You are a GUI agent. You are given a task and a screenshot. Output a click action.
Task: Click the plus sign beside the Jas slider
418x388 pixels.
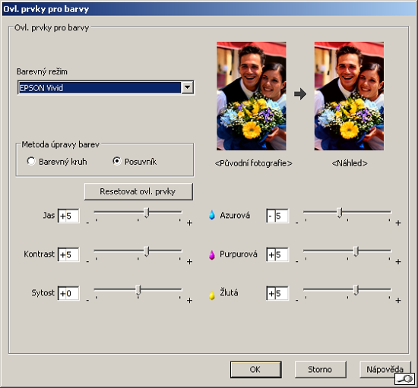pos(189,223)
